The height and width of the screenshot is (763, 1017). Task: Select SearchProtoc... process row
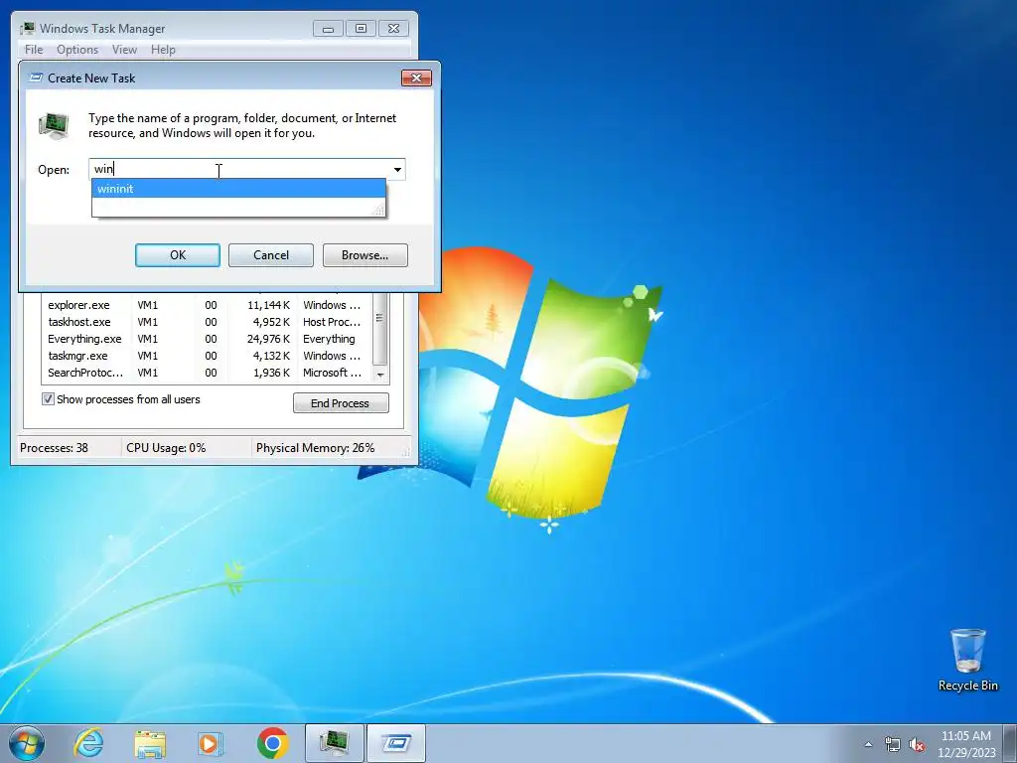207,373
